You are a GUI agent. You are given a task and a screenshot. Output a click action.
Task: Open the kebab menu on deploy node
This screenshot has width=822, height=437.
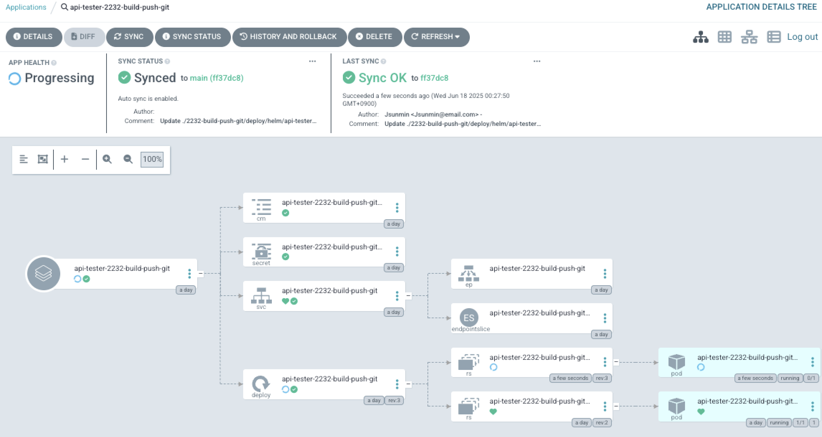[397, 384]
